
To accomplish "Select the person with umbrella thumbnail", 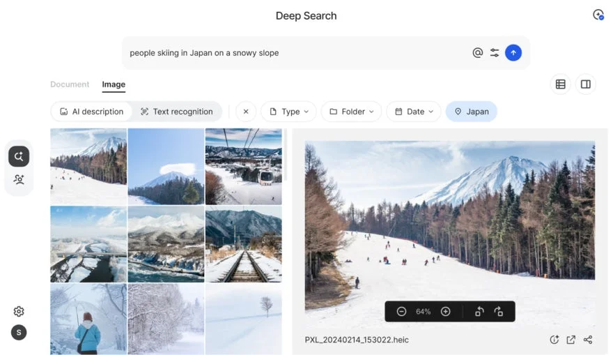I will pyautogui.click(x=88, y=319).
